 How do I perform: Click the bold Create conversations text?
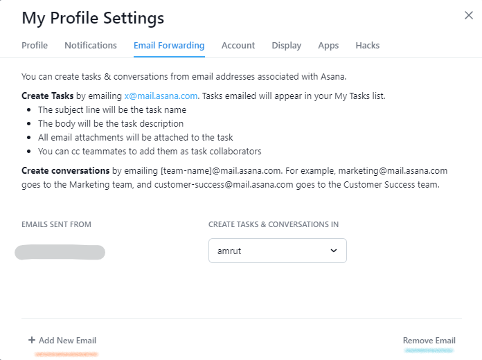[66, 170]
